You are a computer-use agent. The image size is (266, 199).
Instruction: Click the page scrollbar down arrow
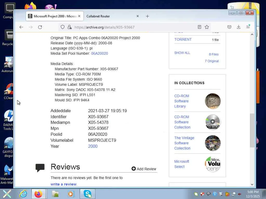252,184
